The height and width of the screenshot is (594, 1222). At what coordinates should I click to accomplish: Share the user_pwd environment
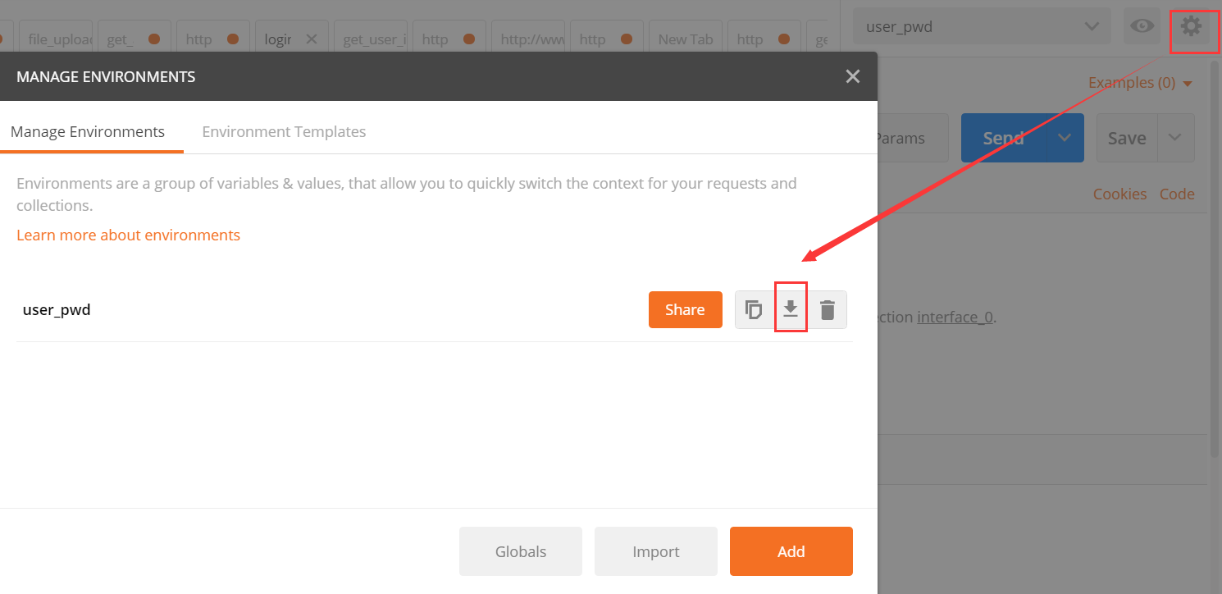685,309
